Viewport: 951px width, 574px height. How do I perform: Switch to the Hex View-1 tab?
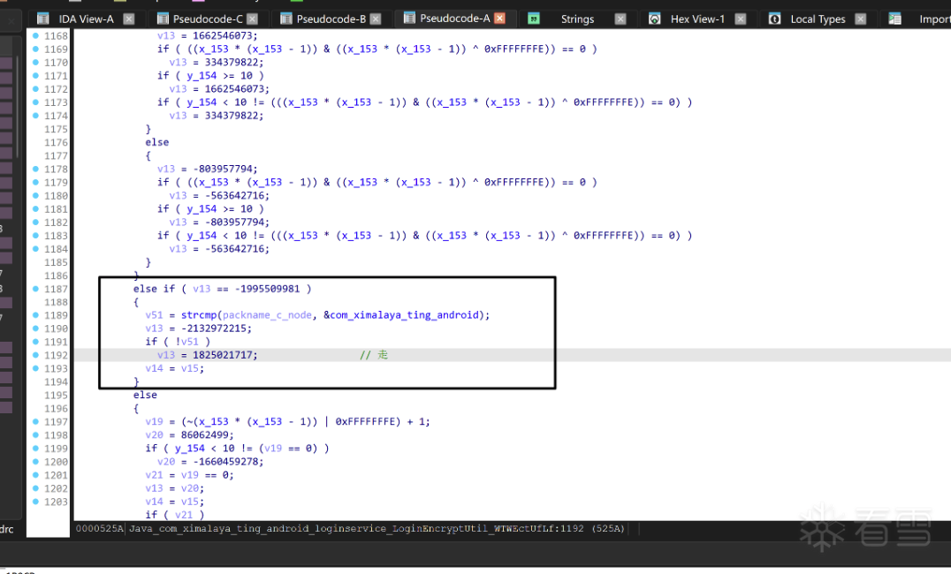click(x=697, y=19)
